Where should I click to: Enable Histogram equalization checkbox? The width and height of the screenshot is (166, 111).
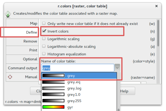[x=44, y=54]
